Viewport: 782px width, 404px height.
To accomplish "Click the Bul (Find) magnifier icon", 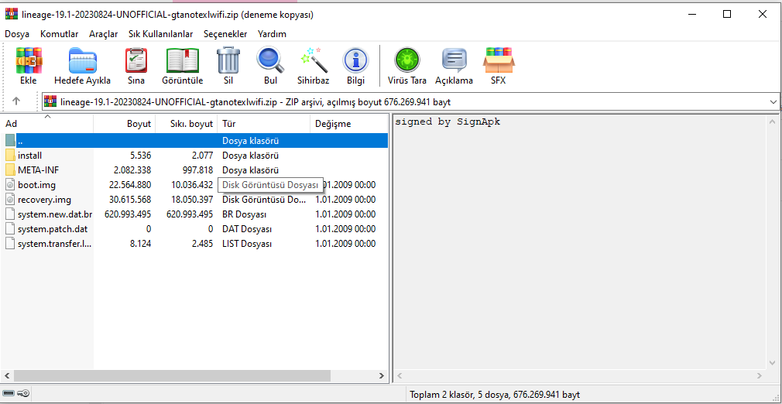I will [270, 61].
